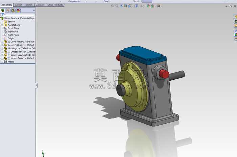Open the ConfigurationManager tab icon
Screen dimensions: 237x157
(x=13, y=10)
